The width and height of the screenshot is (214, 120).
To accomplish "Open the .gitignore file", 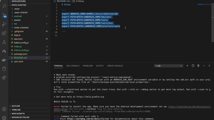I will pyautogui.click(x=29, y=31).
